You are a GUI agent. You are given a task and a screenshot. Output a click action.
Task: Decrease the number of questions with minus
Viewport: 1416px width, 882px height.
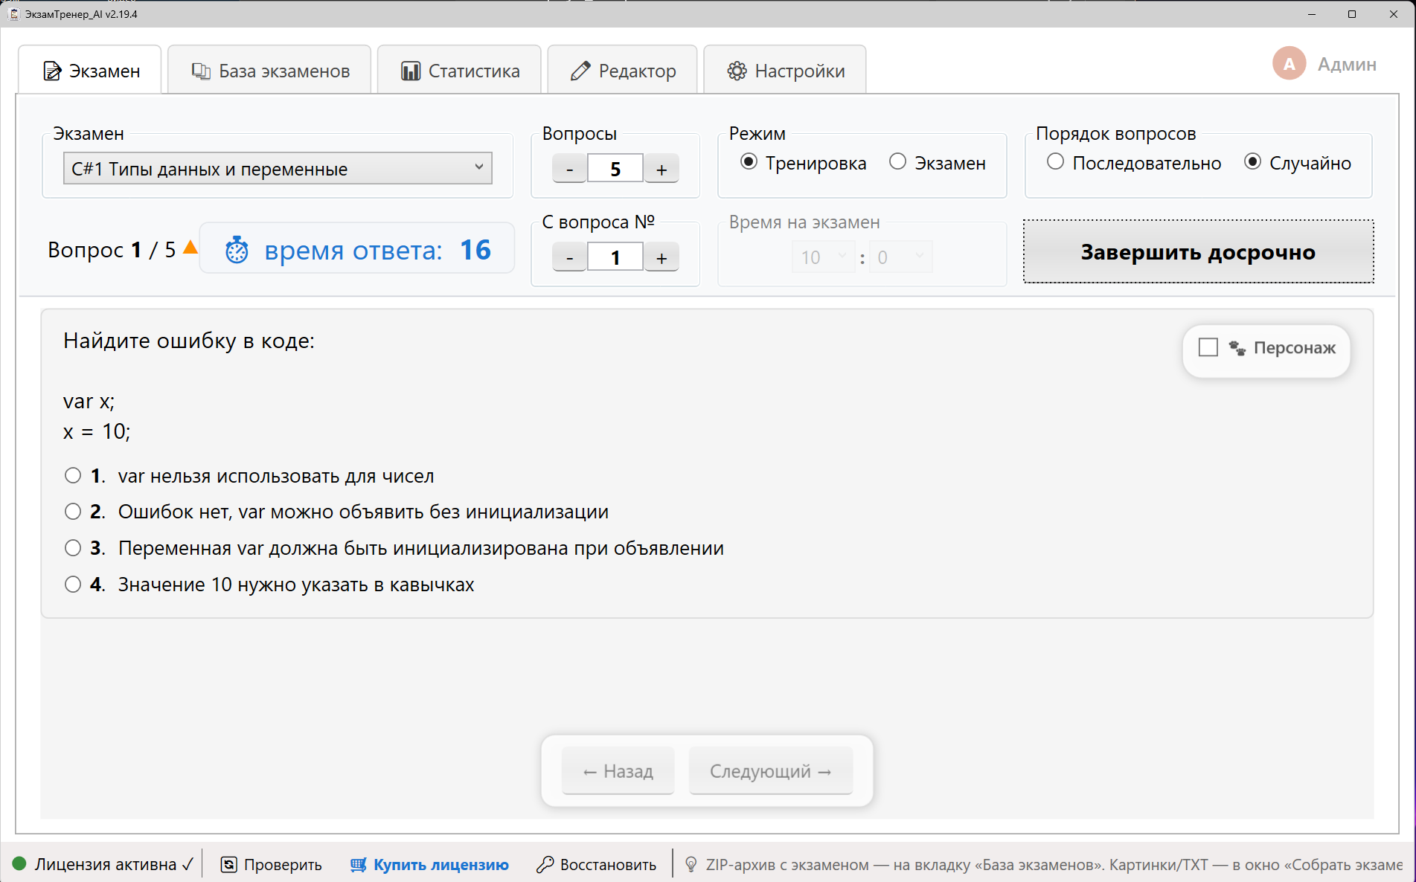pyautogui.click(x=569, y=169)
